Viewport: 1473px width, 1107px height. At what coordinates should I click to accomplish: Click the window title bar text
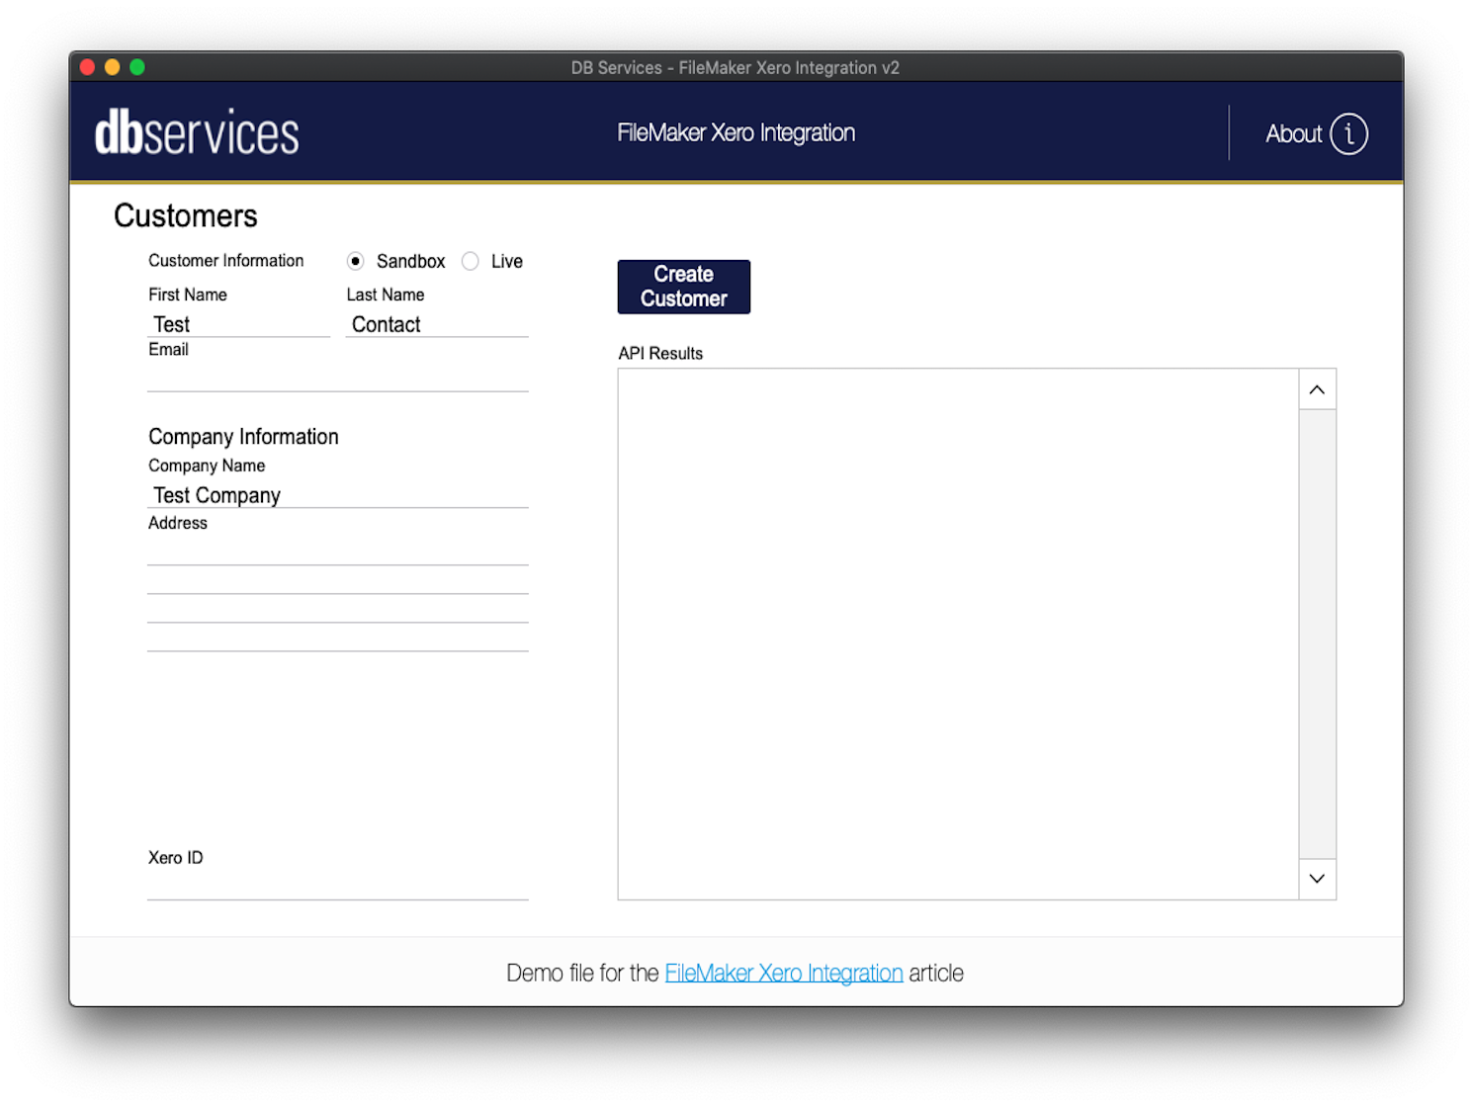(x=736, y=67)
